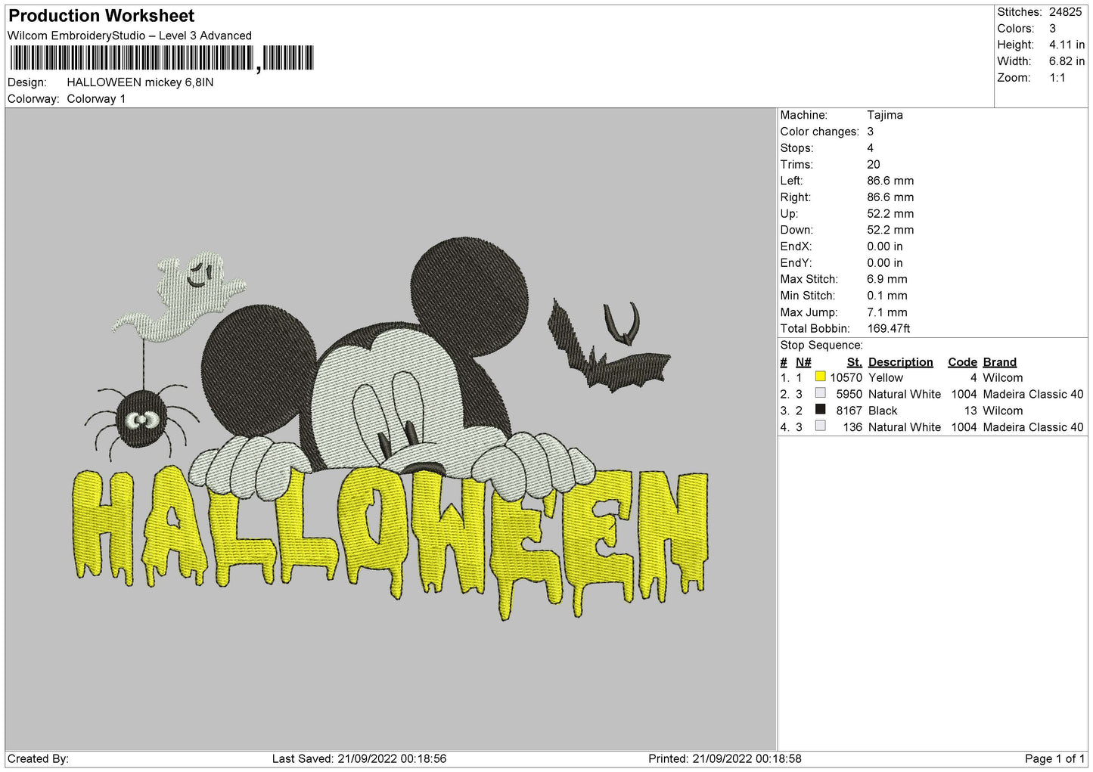Viewport: 1093px width, 772px height.
Task: Click the Total Bobbin value
Action: [888, 328]
